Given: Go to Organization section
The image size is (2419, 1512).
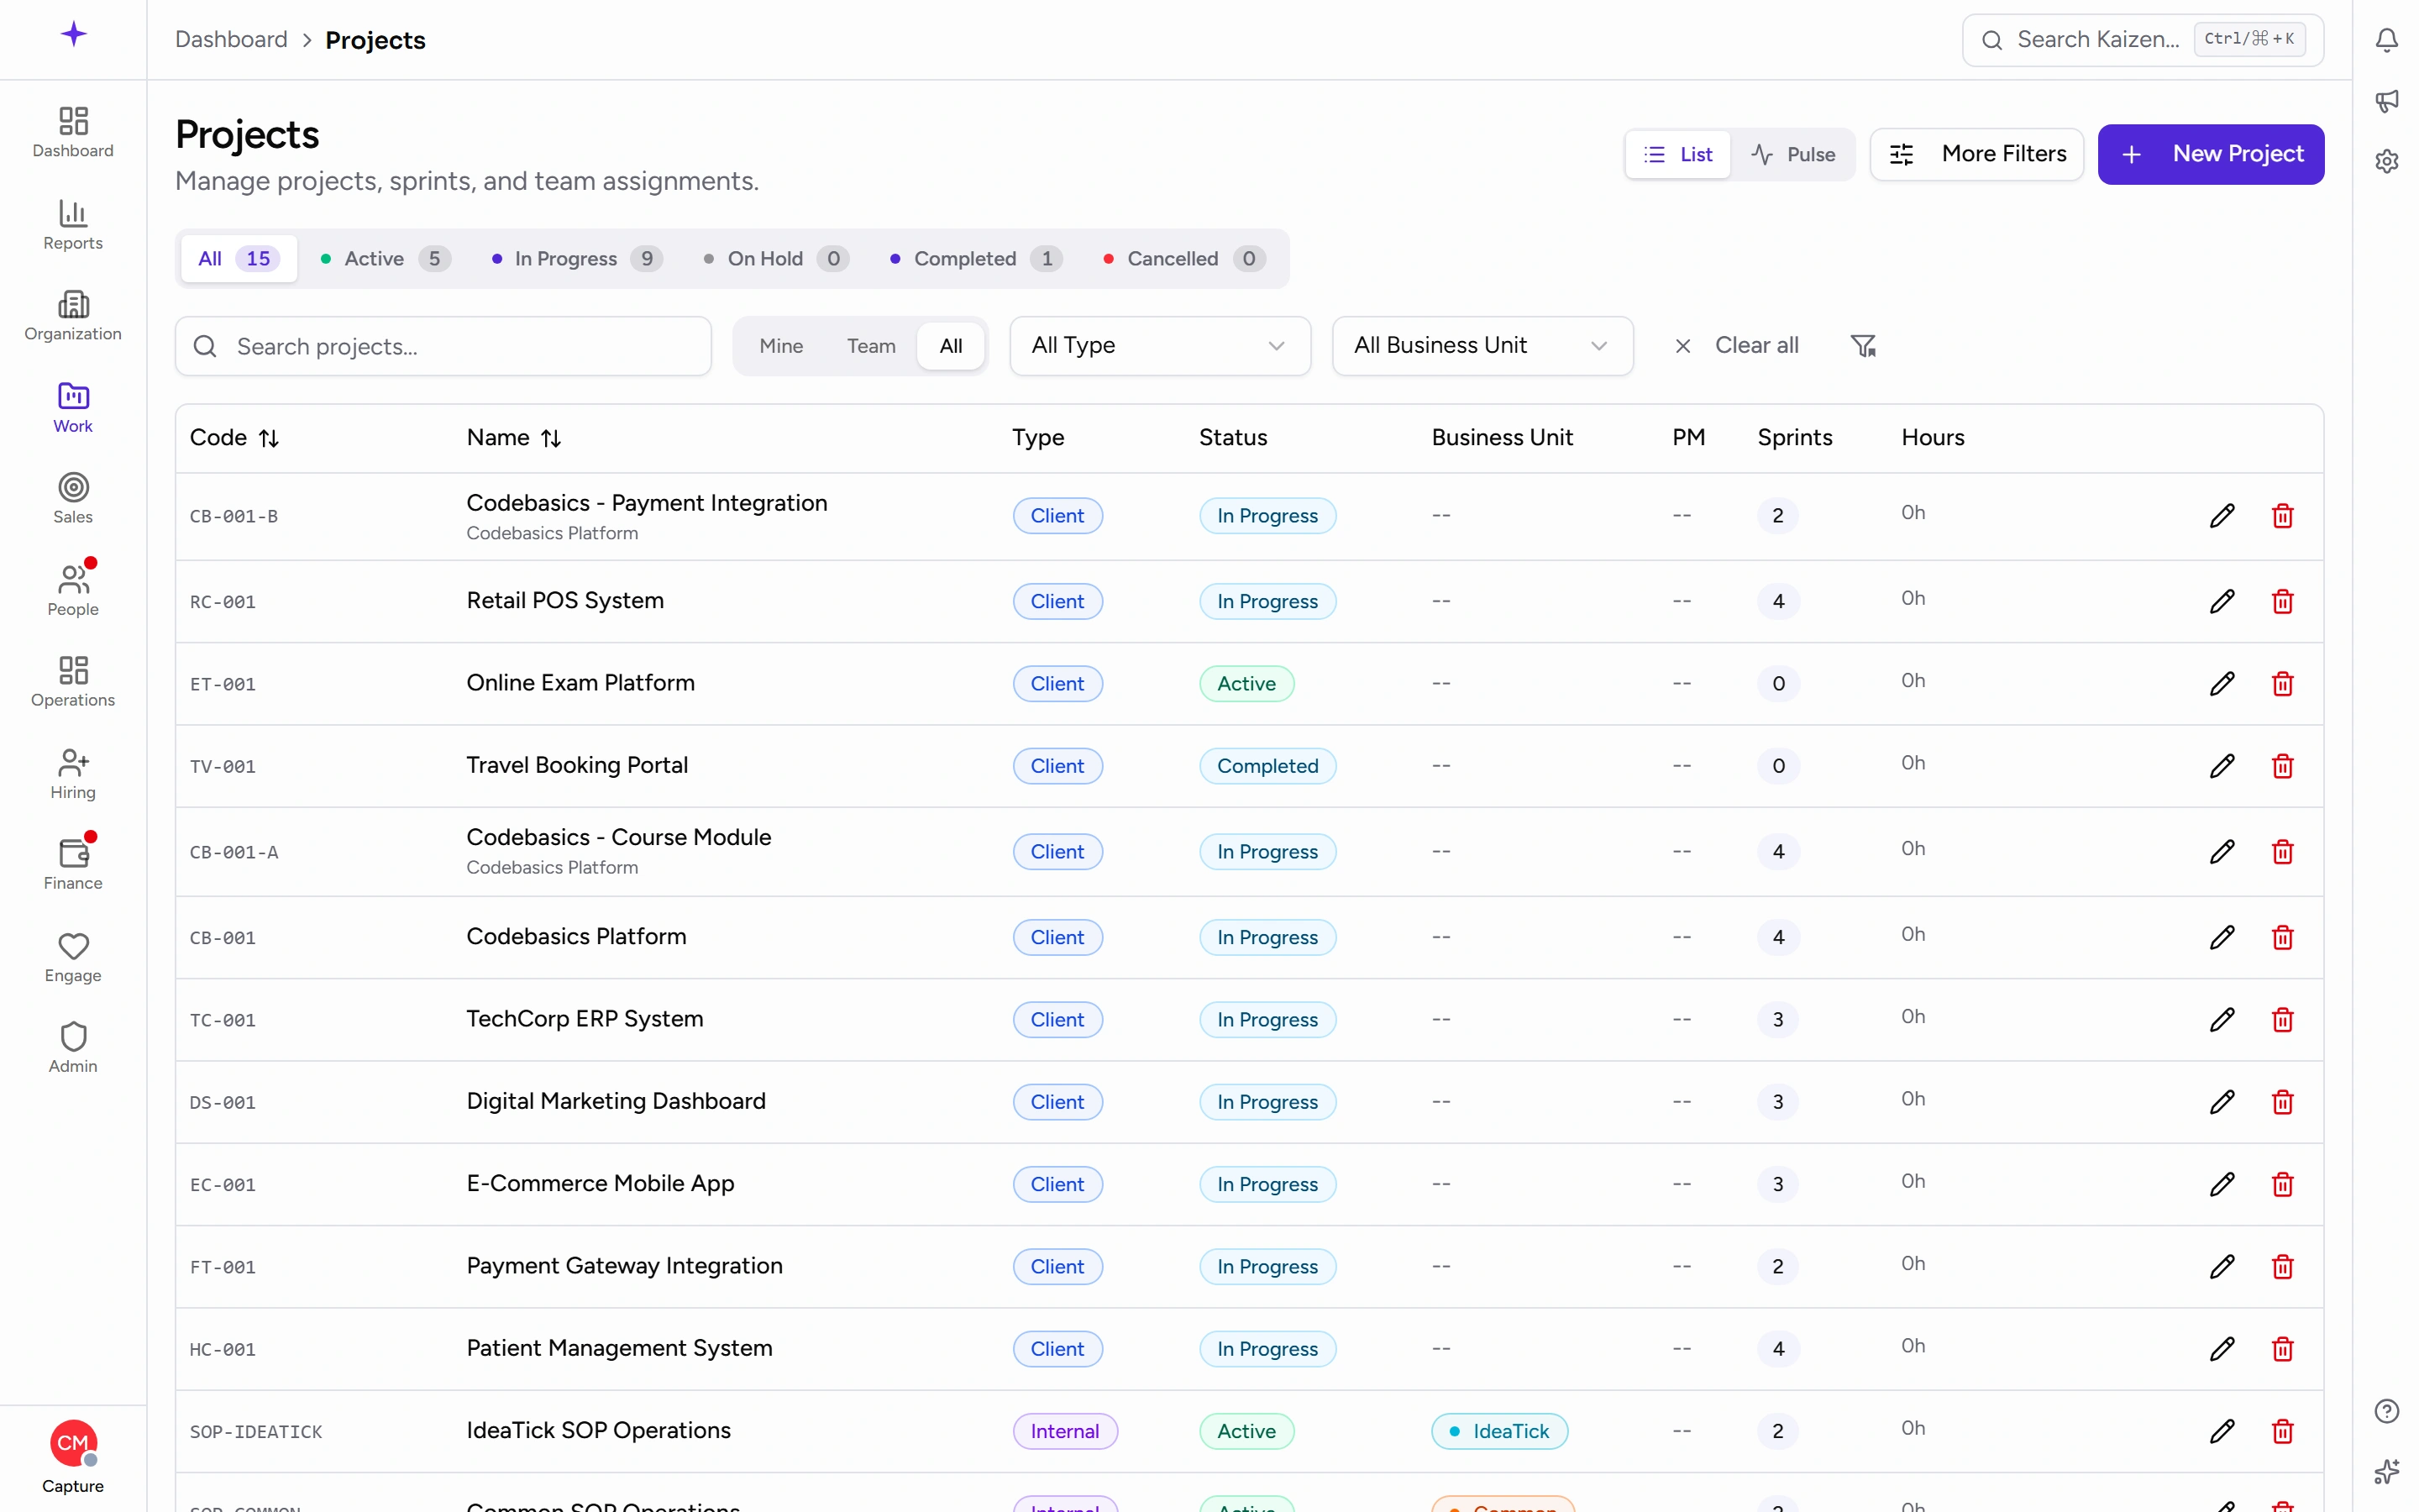Looking at the screenshot, I should click(x=73, y=315).
